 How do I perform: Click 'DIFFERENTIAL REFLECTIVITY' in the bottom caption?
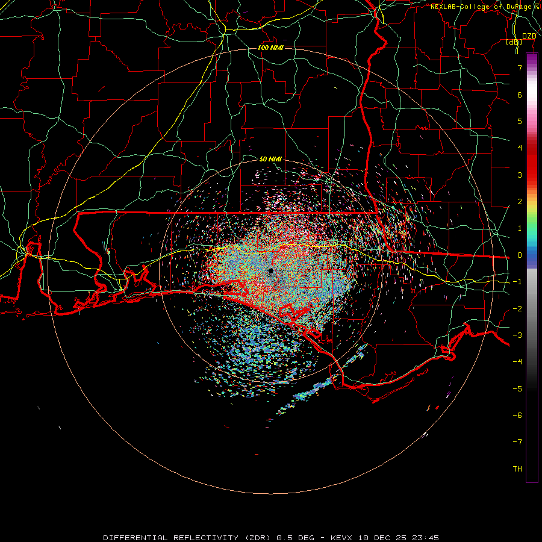pos(171,538)
